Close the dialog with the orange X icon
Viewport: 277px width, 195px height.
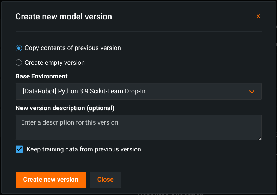tap(258, 16)
